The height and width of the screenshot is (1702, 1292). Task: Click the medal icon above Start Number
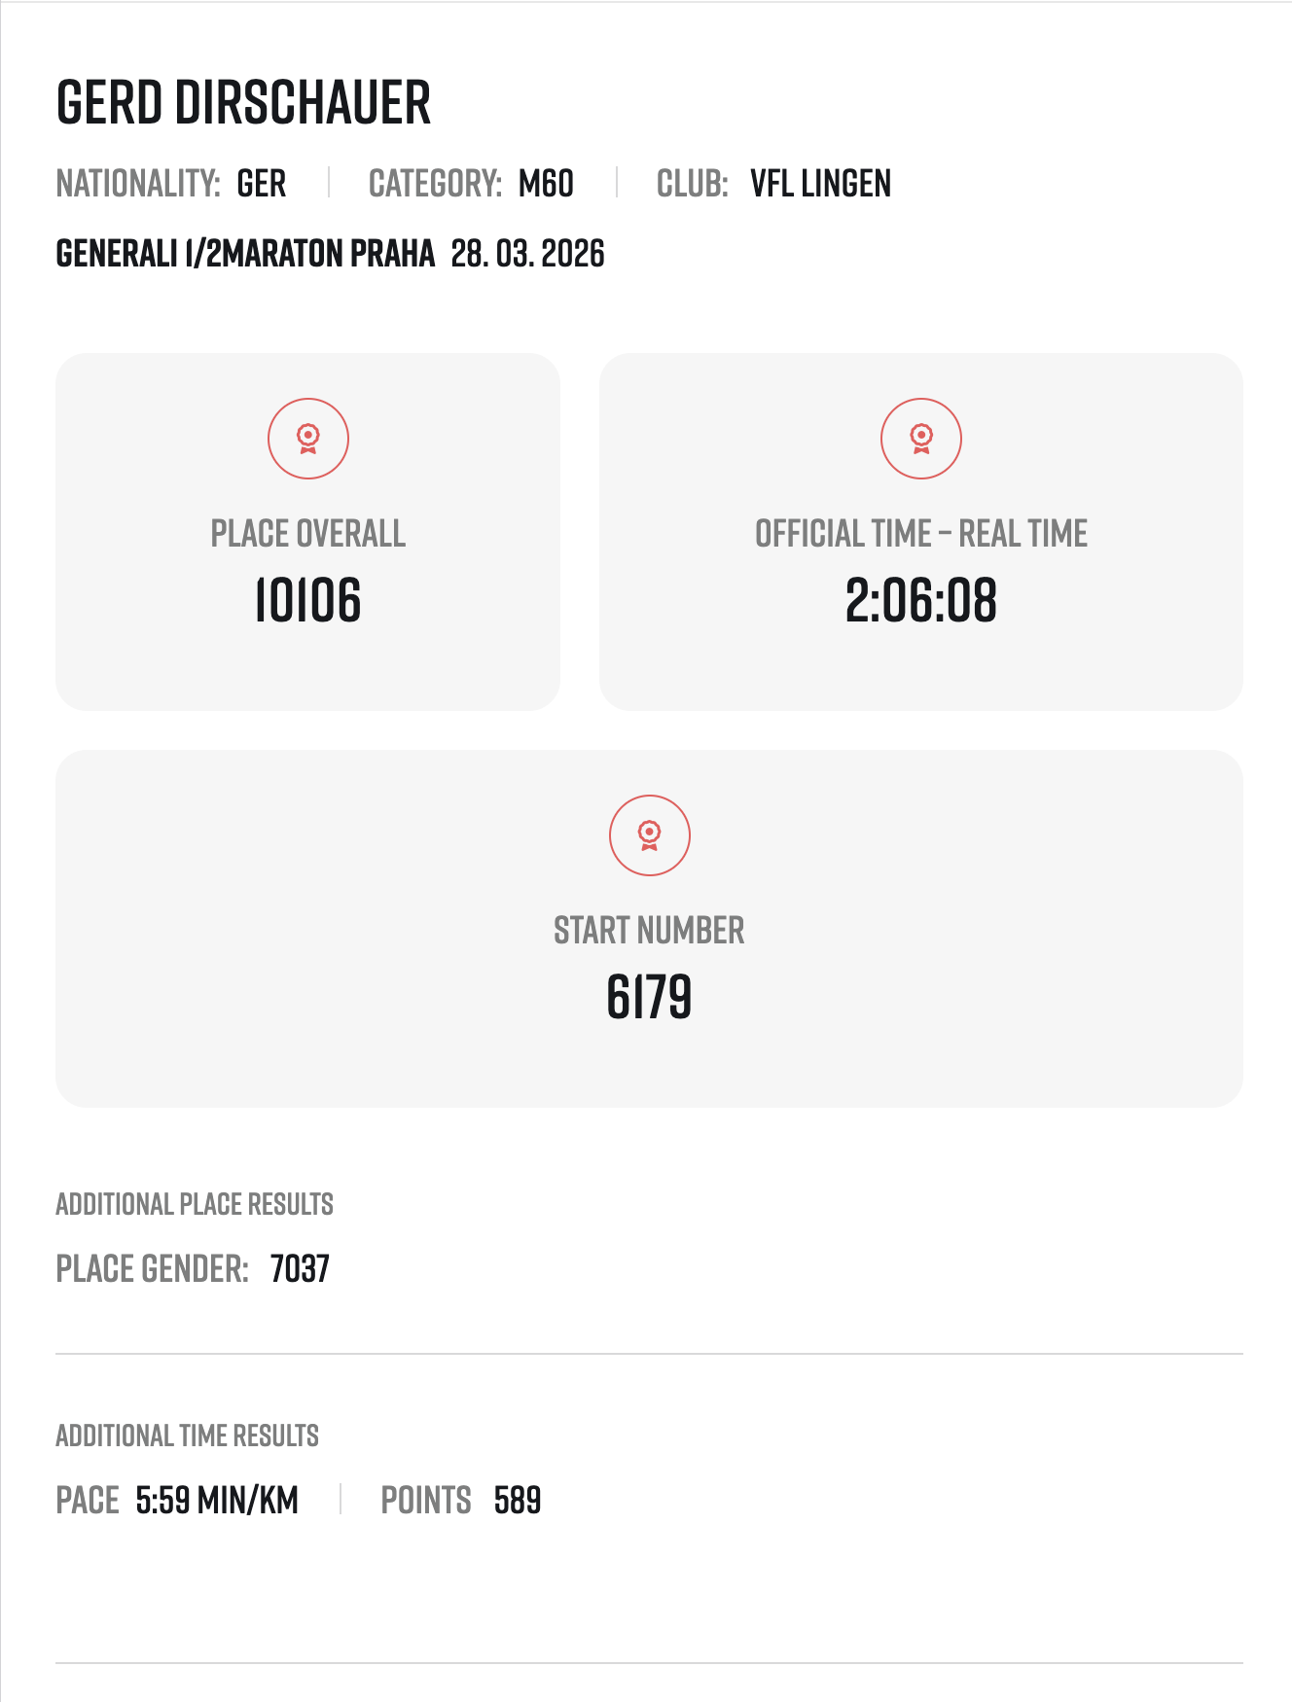pyautogui.click(x=649, y=835)
